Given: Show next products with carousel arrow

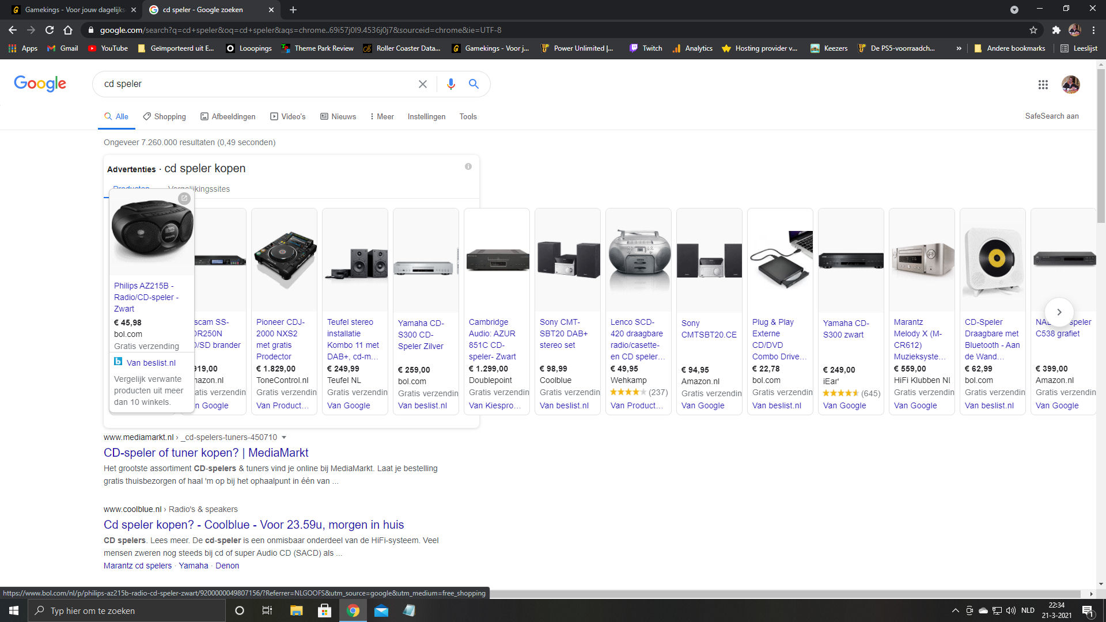Looking at the screenshot, I should coord(1059,312).
